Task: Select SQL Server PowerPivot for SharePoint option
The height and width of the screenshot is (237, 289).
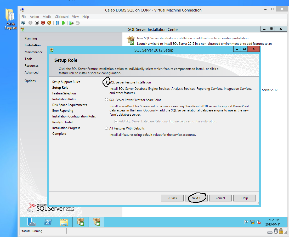Action: point(106,100)
